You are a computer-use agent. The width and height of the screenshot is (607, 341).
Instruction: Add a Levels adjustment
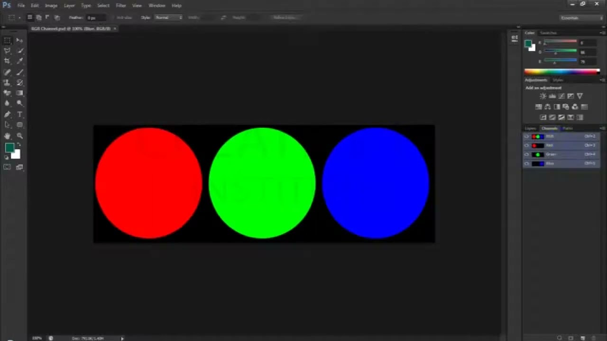pos(552,96)
